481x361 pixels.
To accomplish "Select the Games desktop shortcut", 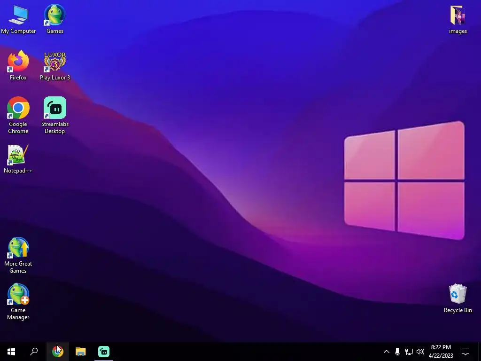I will [x=55, y=19].
